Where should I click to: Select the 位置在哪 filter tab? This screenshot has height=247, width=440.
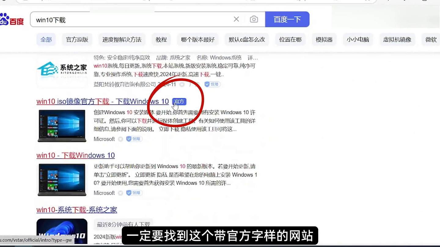click(290, 40)
